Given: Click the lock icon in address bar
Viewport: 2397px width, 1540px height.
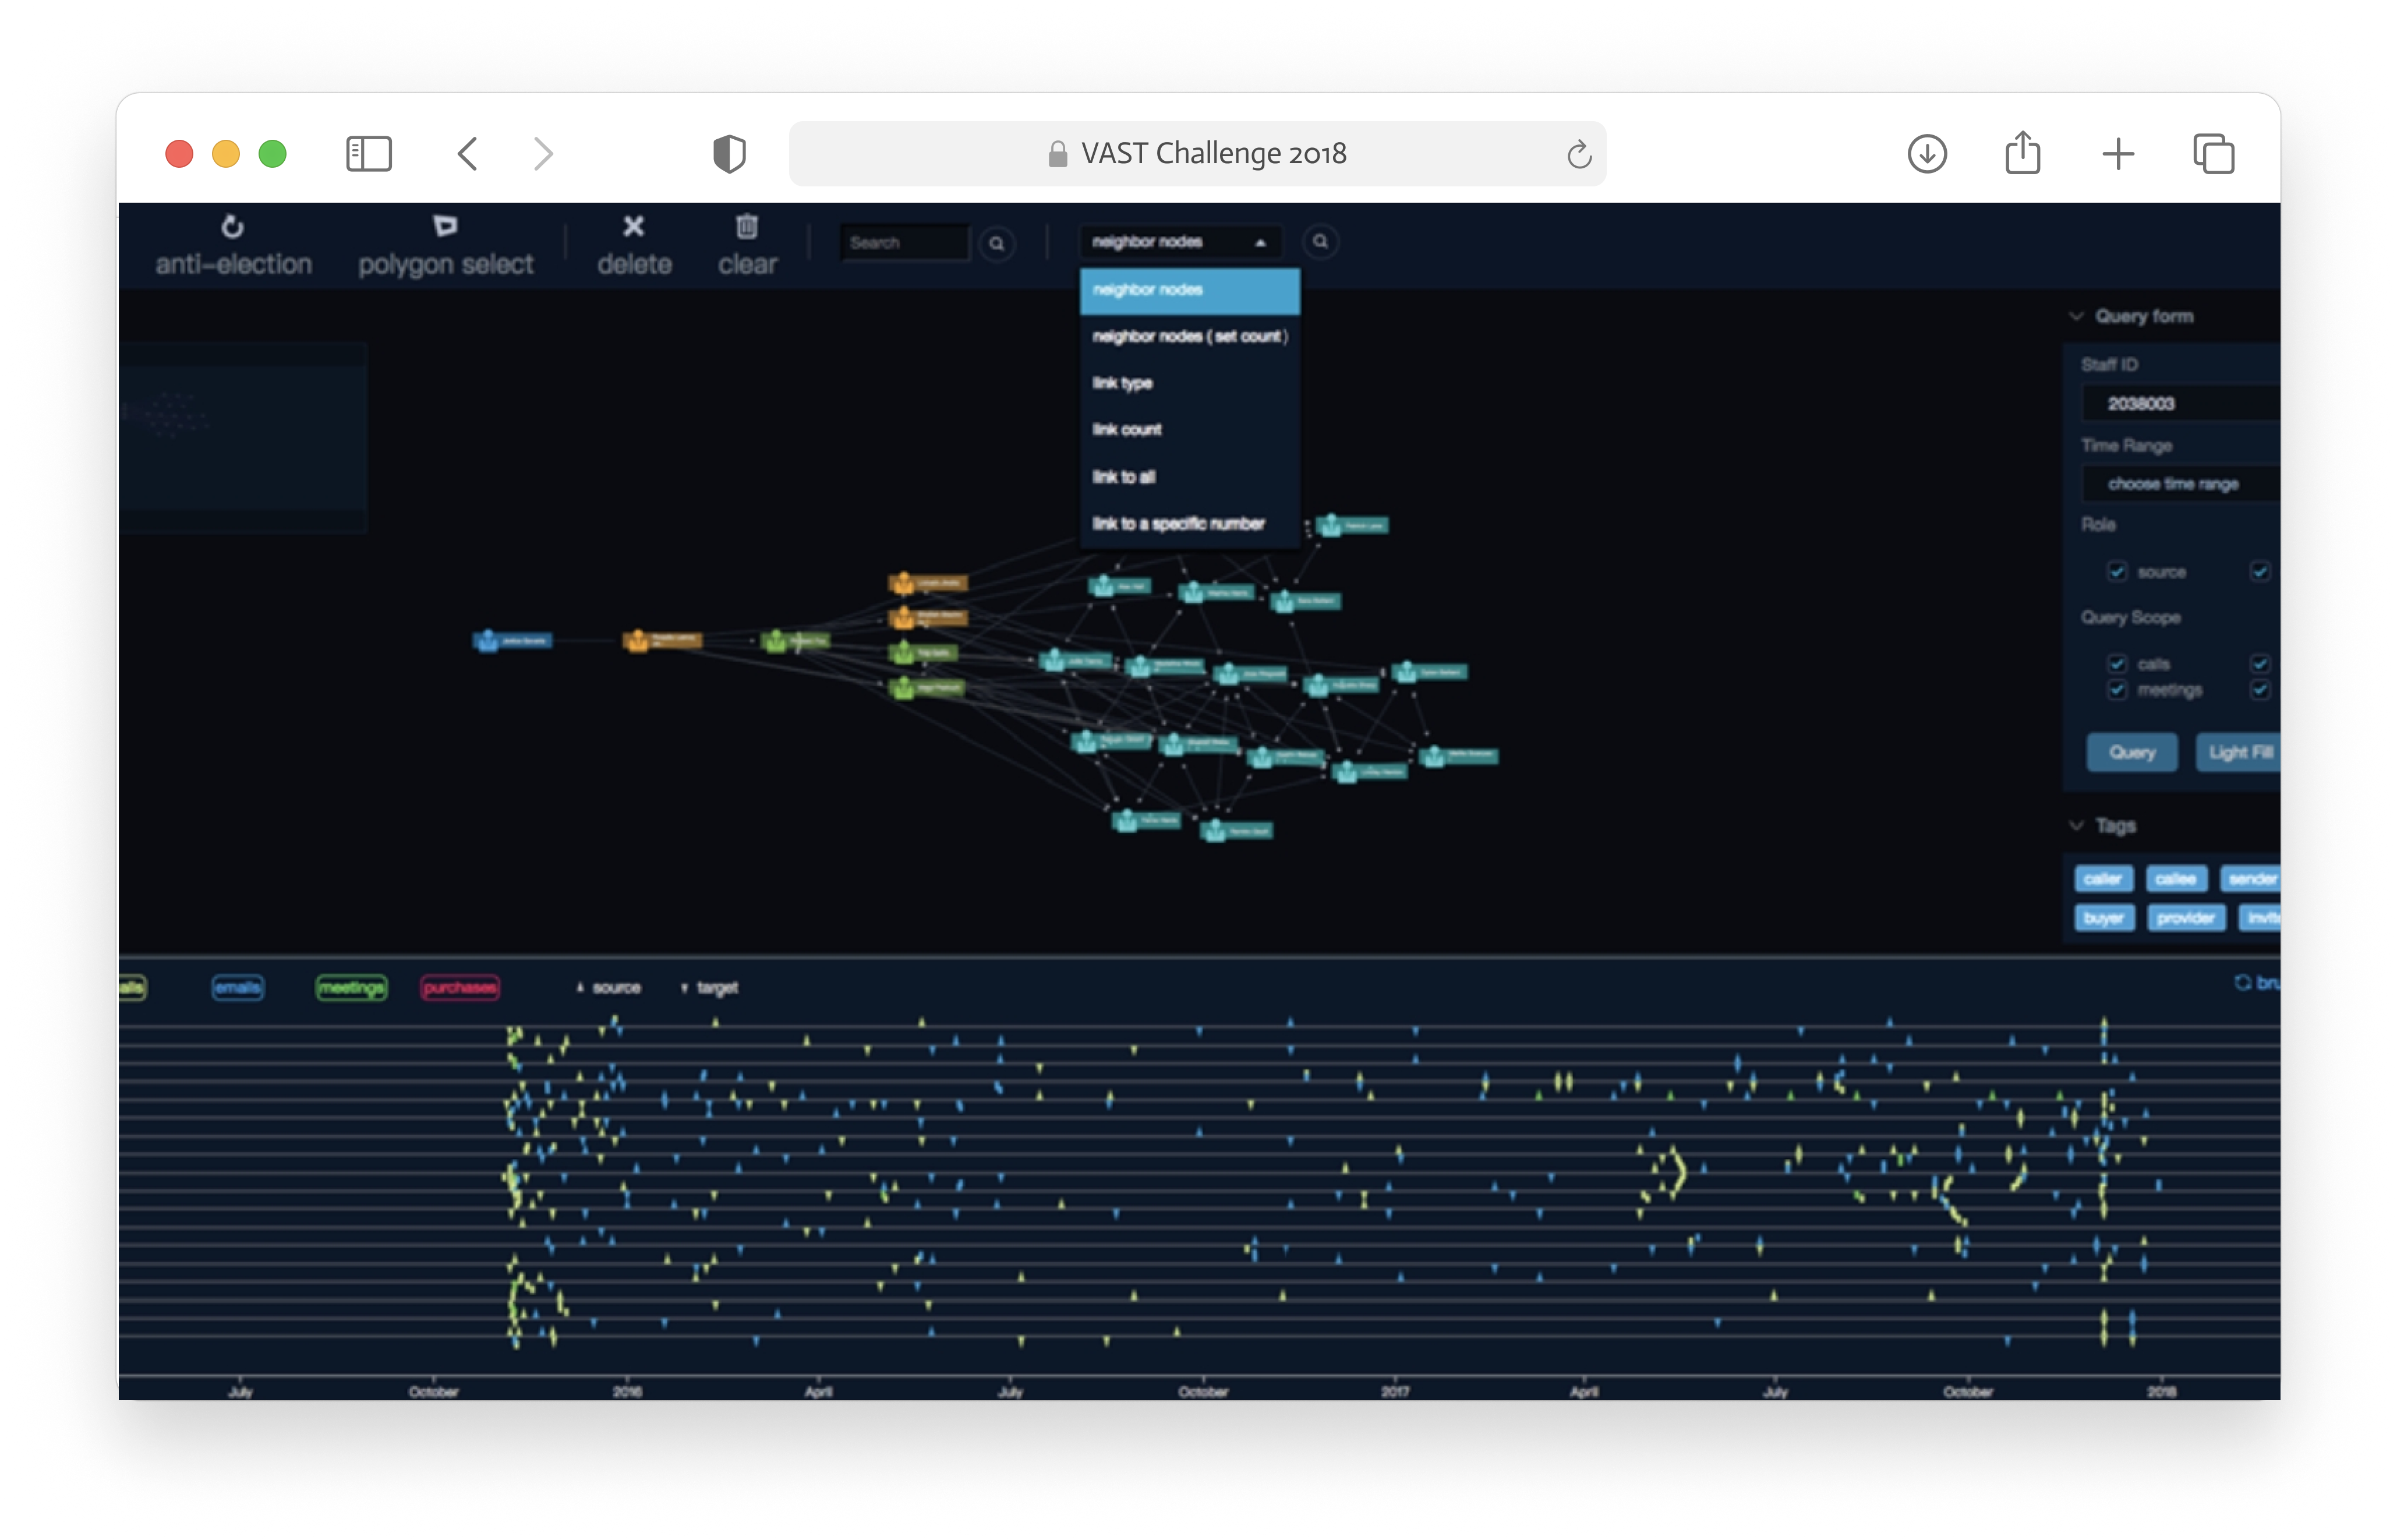Looking at the screenshot, I should 1056,153.
